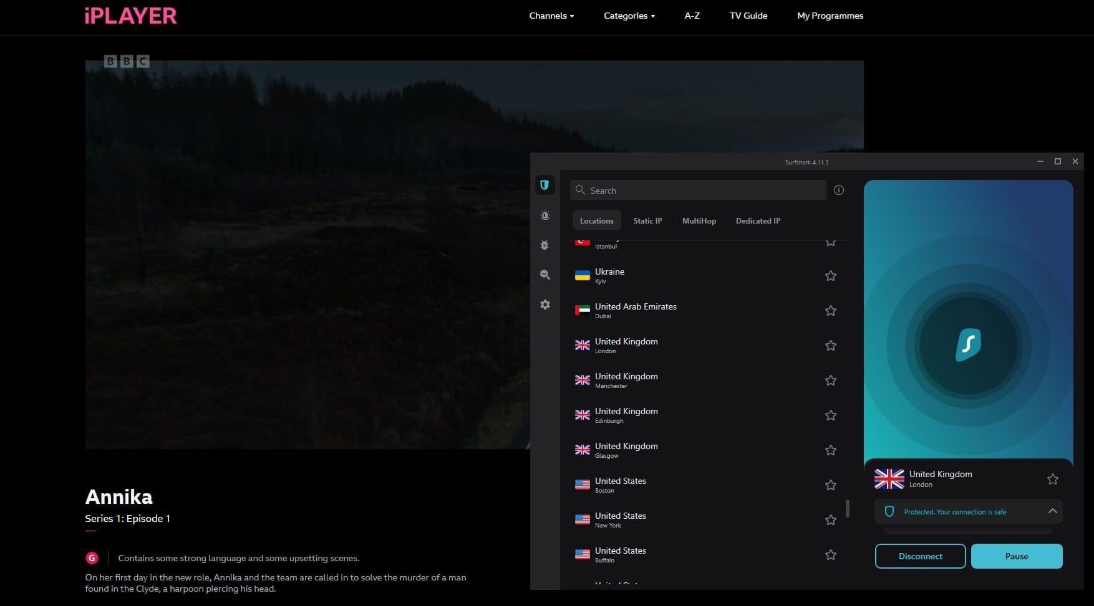Switch to the Locations tab
The height and width of the screenshot is (606, 1094).
pyautogui.click(x=597, y=220)
